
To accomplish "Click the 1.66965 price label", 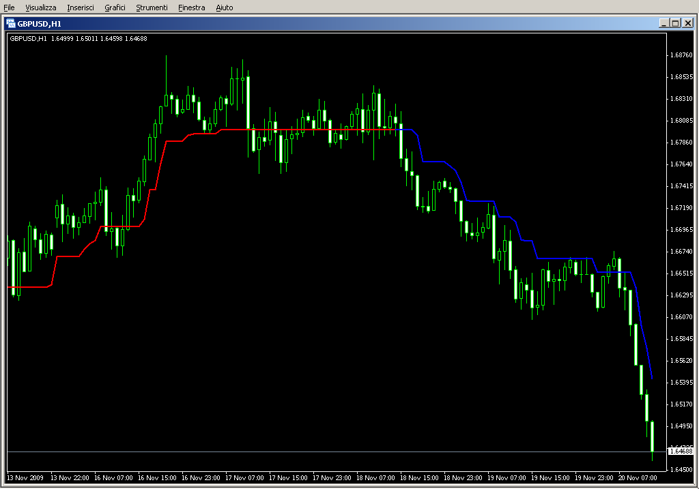I will pyautogui.click(x=682, y=230).
